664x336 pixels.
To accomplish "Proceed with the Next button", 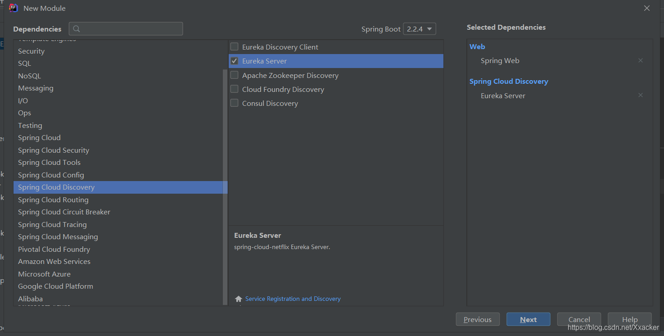I will click(528, 319).
